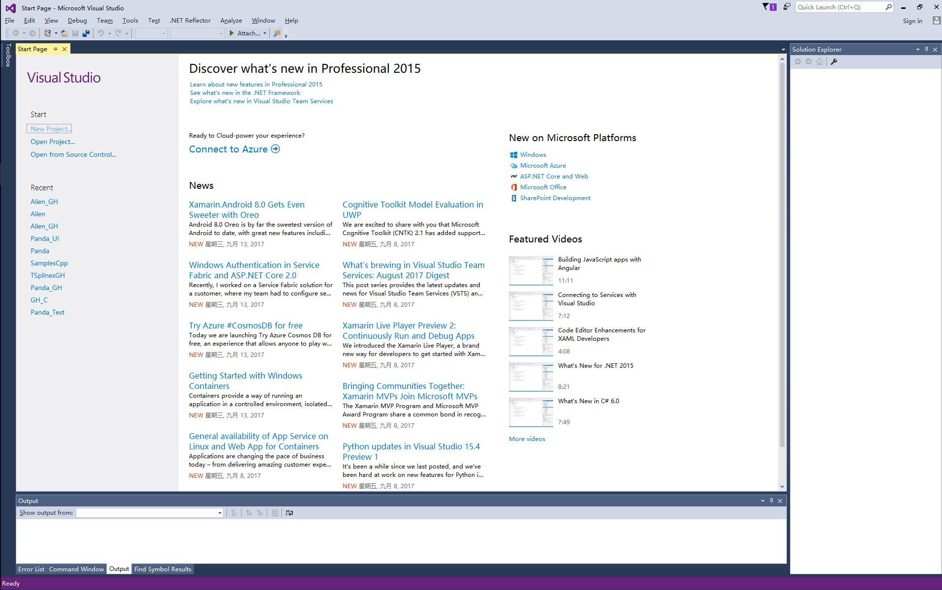Viewport: 942px width, 590px height.
Task: Click the Find in Files toolbar icon
Action: [277, 33]
